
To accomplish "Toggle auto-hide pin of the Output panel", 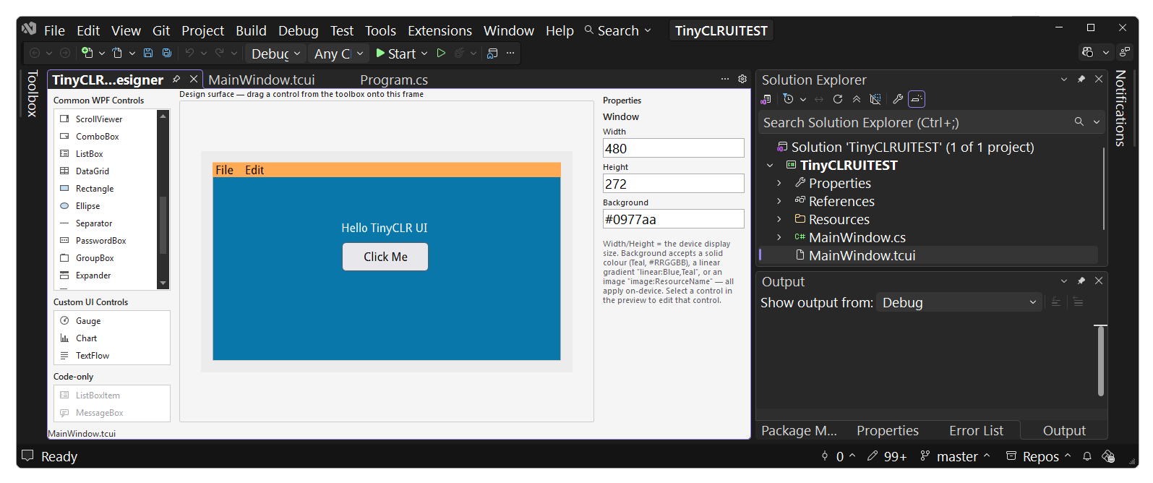I will 1081,281.
